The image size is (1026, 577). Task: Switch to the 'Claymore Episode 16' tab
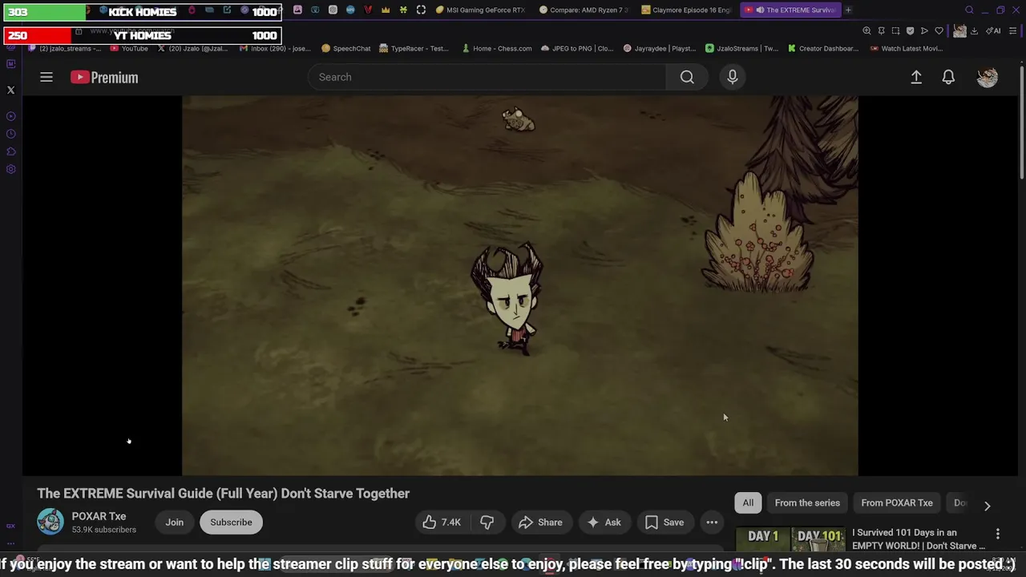(x=686, y=10)
